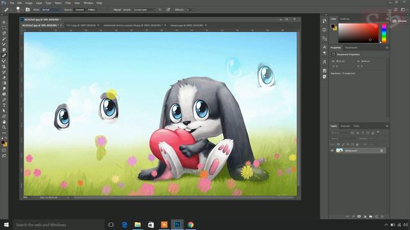The height and width of the screenshot is (230, 410).
Task: Select the Rectangular Marquee tool
Action: [4, 27]
